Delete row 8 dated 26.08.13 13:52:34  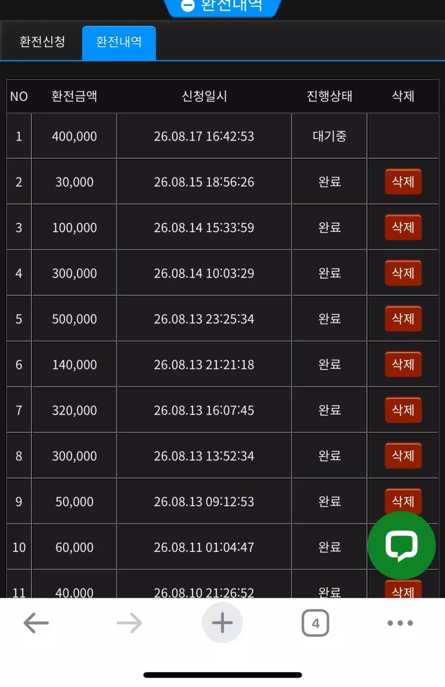click(403, 455)
